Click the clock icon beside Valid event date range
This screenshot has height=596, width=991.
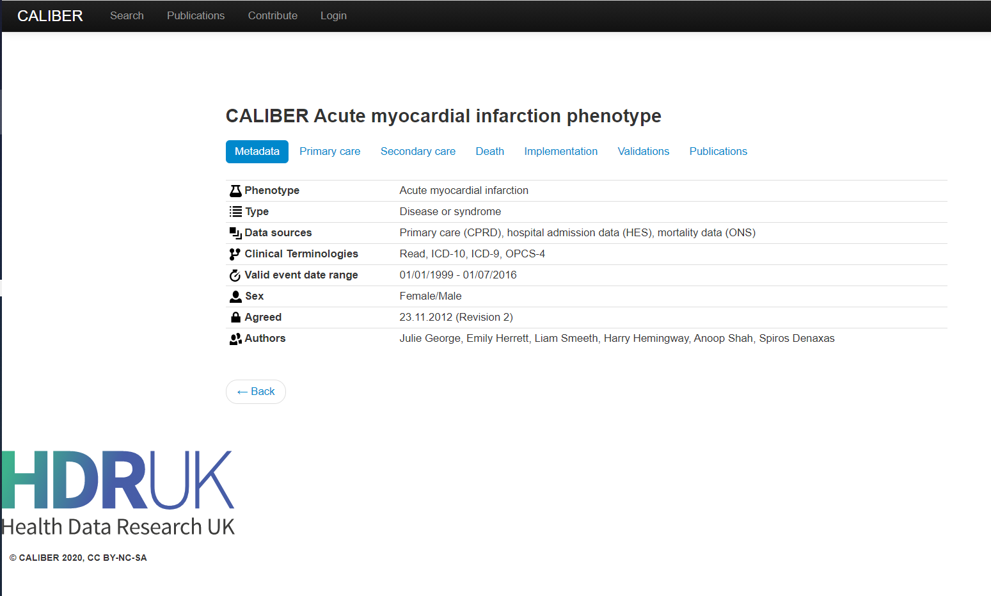tap(235, 275)
